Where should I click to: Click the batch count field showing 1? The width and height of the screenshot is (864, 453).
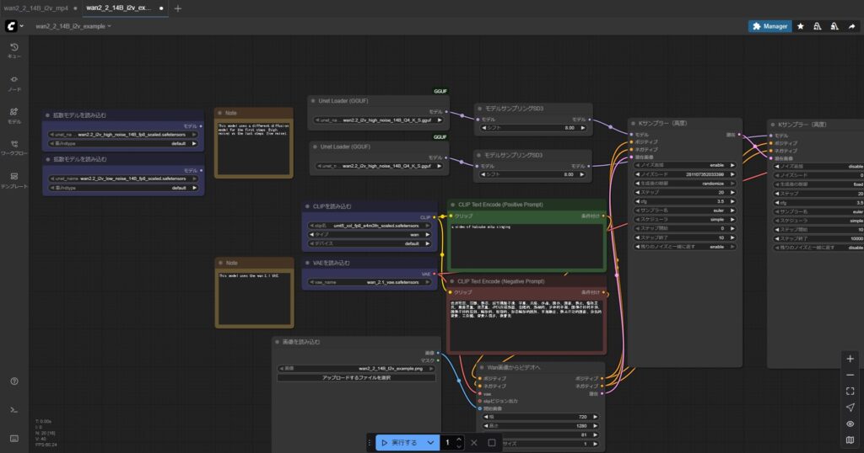(447, 443)
